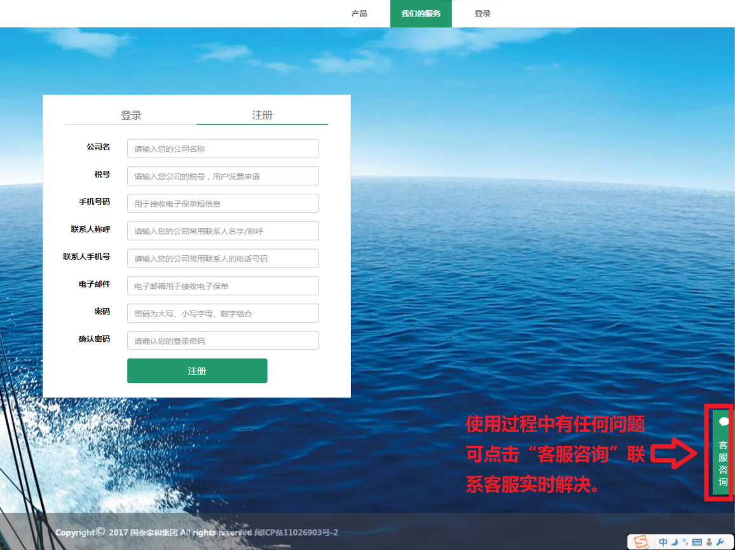Open the 产品 menu item
735x550 pixels.
[x=359, y=13]
